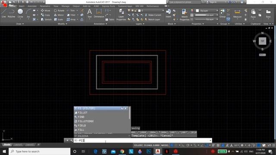
Task: Open the Output ribbon tab
Action: [x=76, y=6]
